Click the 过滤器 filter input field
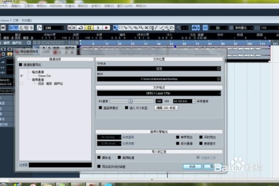This screenshot has width=279, height=186. [x=60, y=165]
